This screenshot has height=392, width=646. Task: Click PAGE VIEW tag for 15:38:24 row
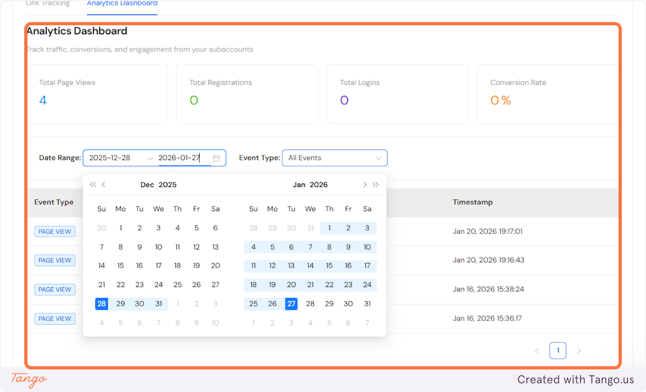pos(55,289)
